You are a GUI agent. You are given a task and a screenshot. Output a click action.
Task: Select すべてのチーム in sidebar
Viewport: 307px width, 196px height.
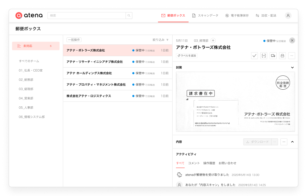[29, 61]
